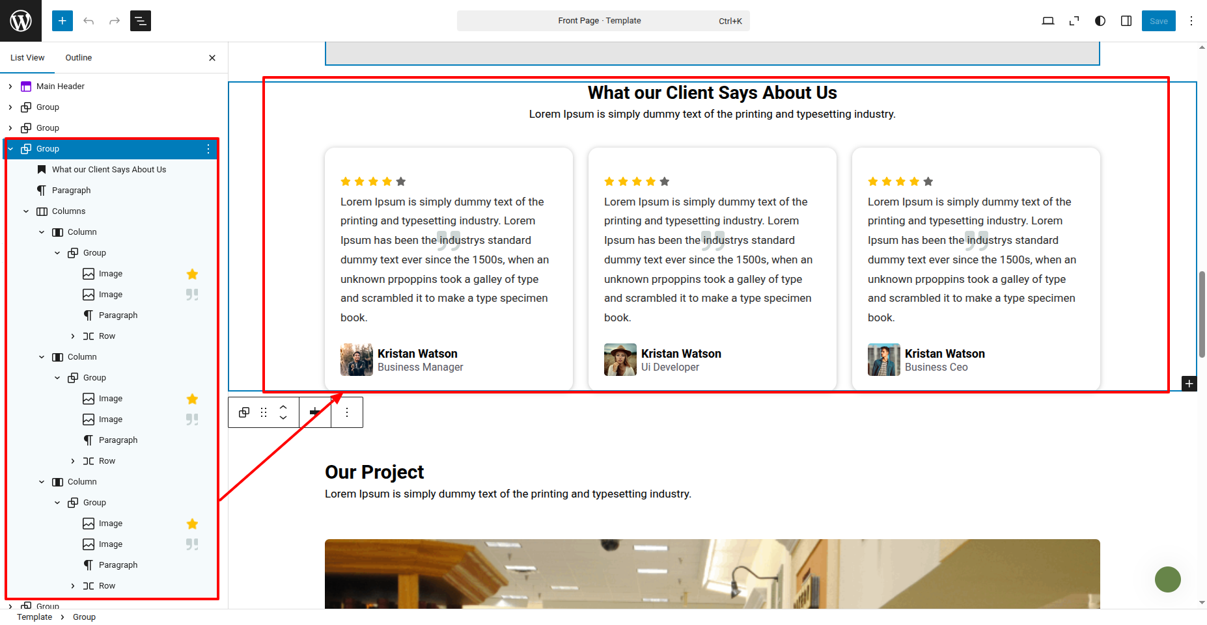Click the Save button
The image size is (1207, 625).
click(x=1158, y=21)
